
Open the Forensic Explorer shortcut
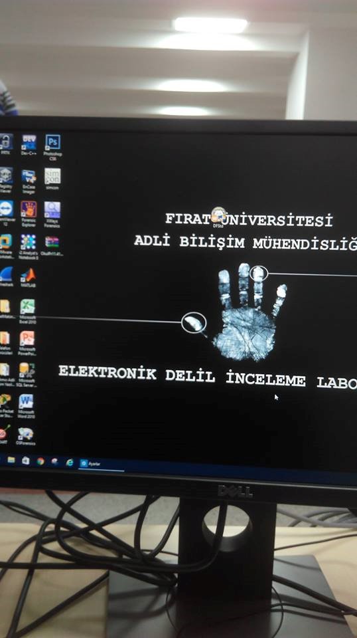(29, 213)
